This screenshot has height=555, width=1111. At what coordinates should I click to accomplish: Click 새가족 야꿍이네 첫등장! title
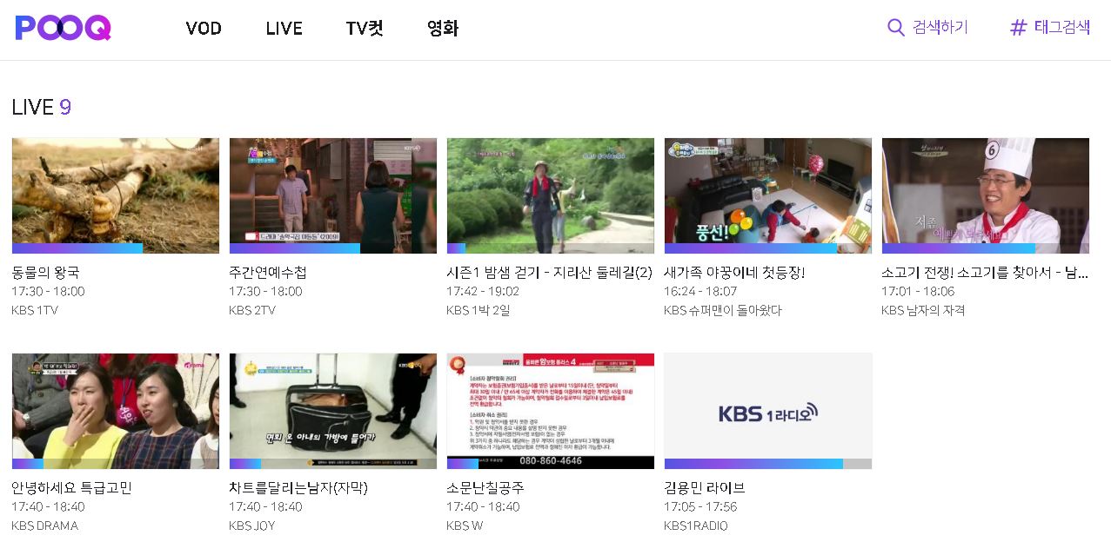pos(734,273)
